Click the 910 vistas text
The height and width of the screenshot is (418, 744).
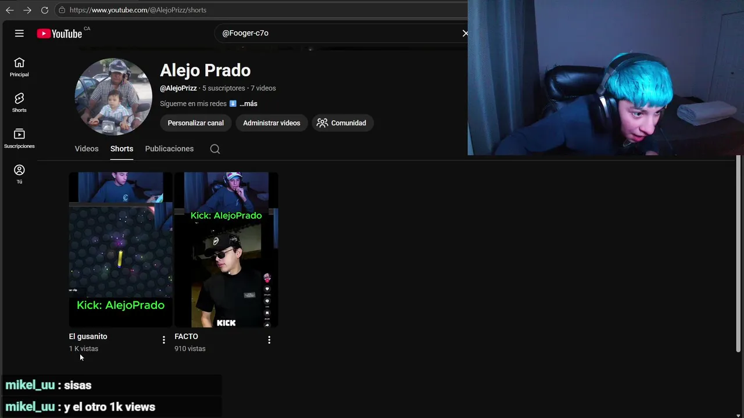pyautogui.click(x=190, y=349)
